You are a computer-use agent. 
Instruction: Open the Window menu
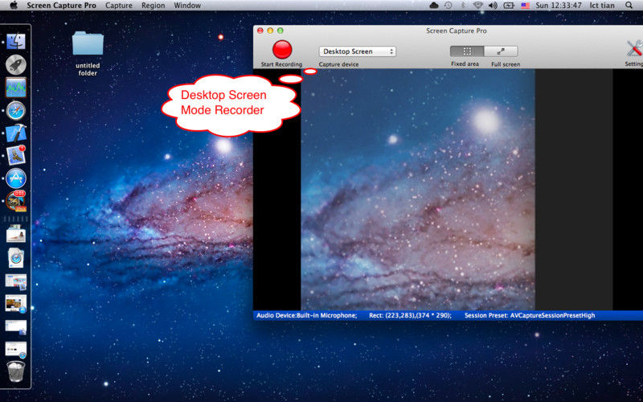tap(187, 6)
